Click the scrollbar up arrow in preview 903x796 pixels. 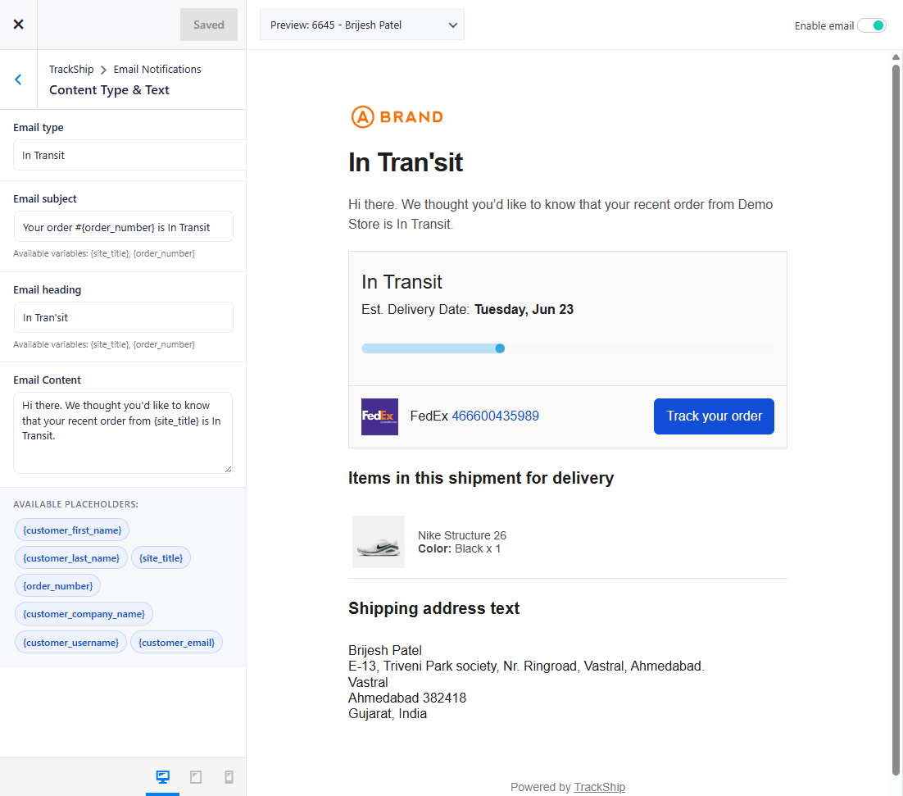[x=896, y=57]
